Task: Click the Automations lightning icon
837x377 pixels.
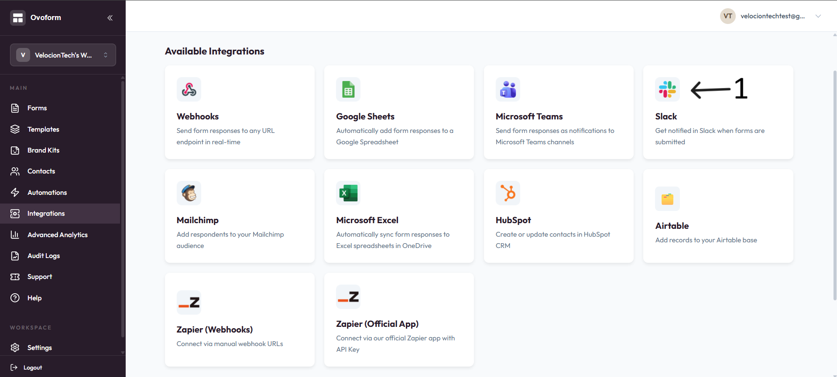Action: [x=15, y=193]
